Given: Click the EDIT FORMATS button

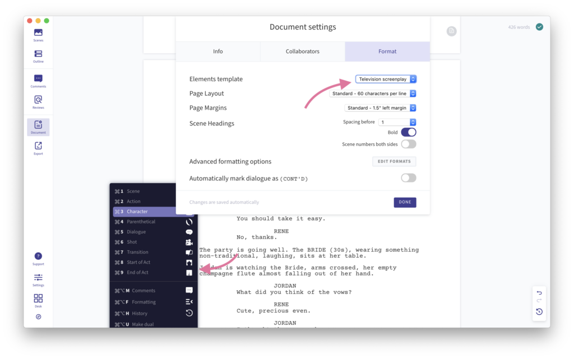Looking at the screenshot, I should pos(394,161).
